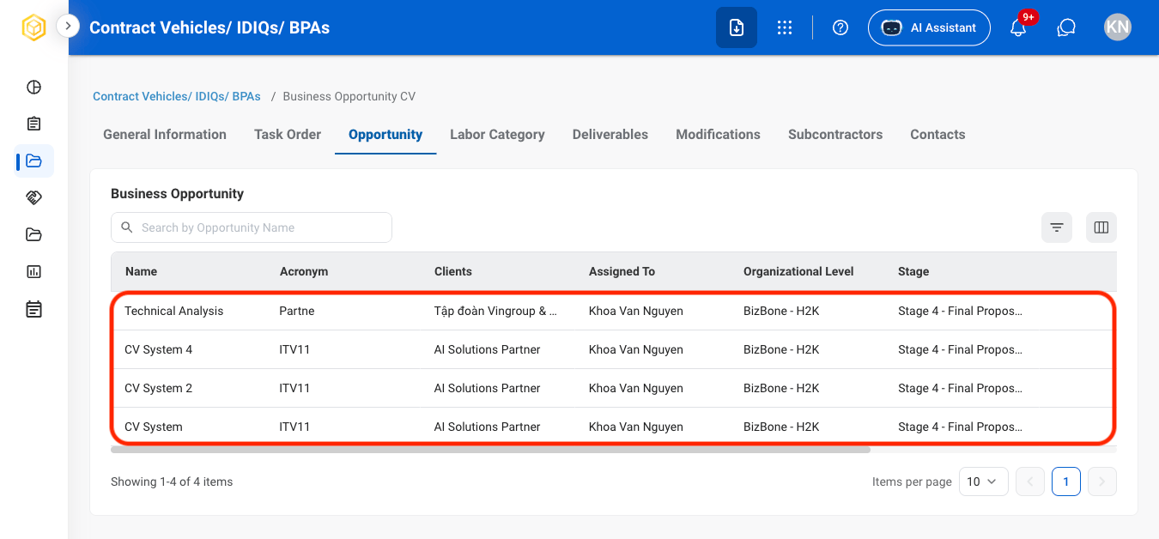Click the Partne acronym cell
1159x539 pixels.
coord(297,311)
